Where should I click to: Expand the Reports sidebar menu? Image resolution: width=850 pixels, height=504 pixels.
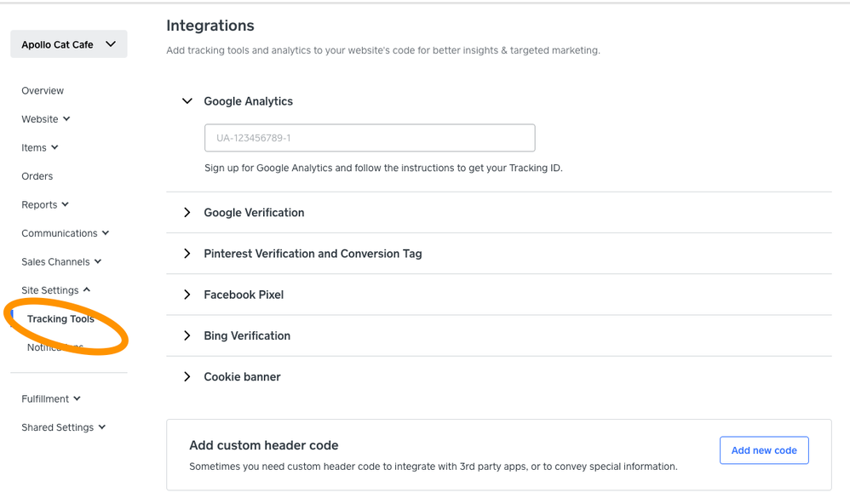coord(45,204)
